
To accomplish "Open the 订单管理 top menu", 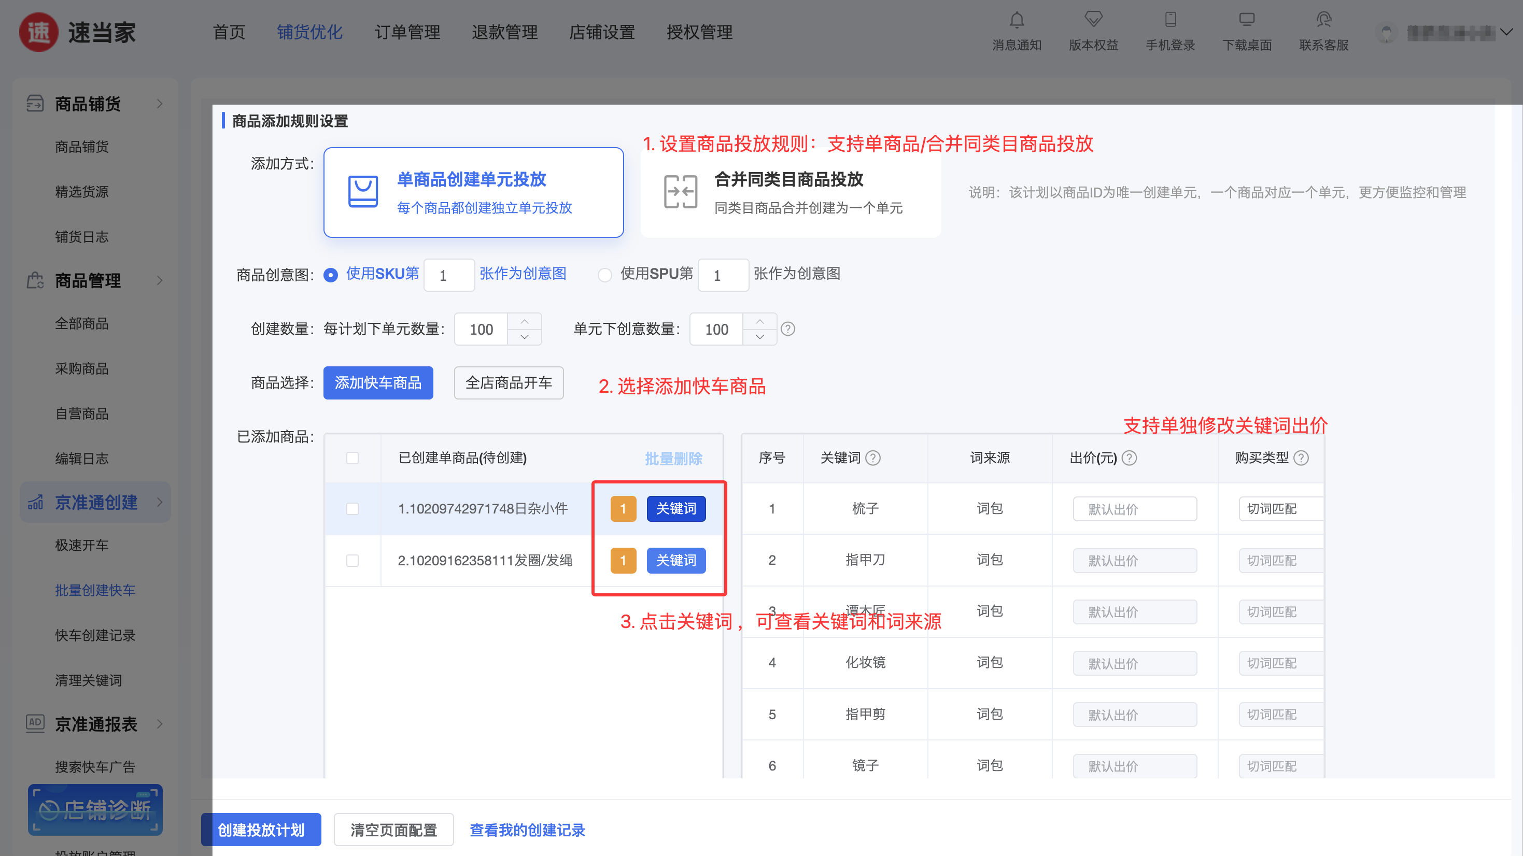I will [407, 32].
